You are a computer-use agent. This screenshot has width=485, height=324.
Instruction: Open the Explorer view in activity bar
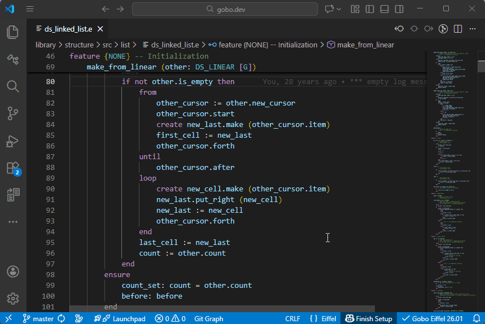(13, 32)
